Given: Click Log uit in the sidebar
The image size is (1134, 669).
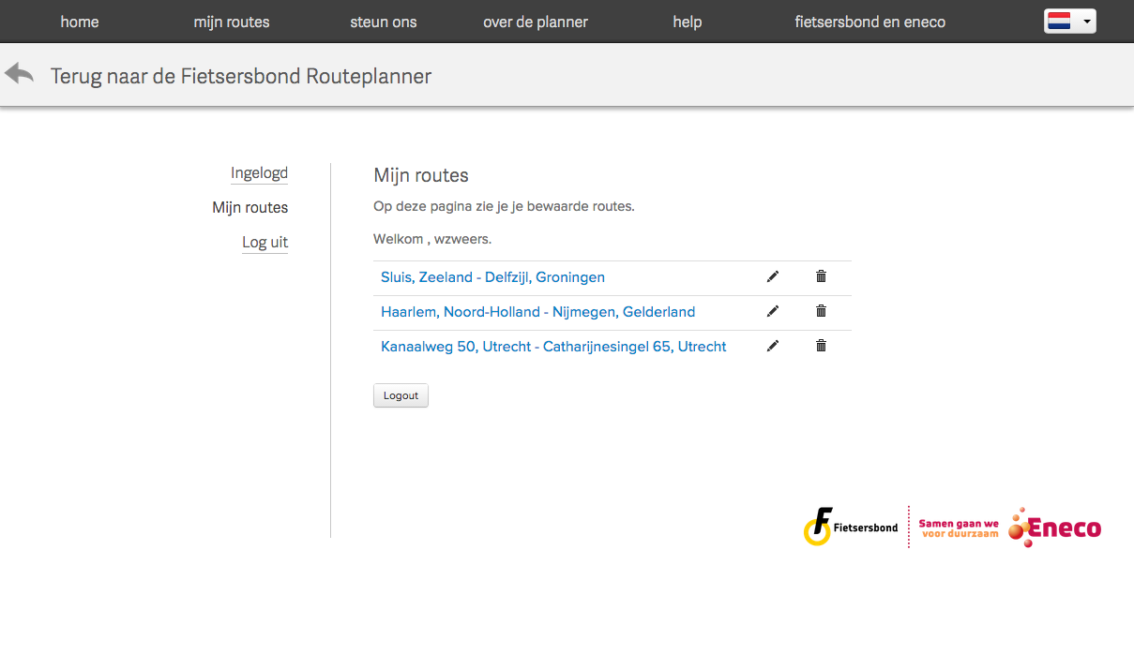Looking at the screenshot, I should pos(265,242).
